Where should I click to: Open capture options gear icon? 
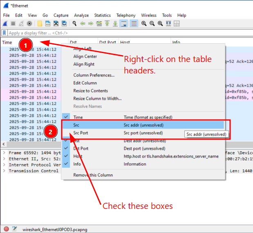(29, 23)
